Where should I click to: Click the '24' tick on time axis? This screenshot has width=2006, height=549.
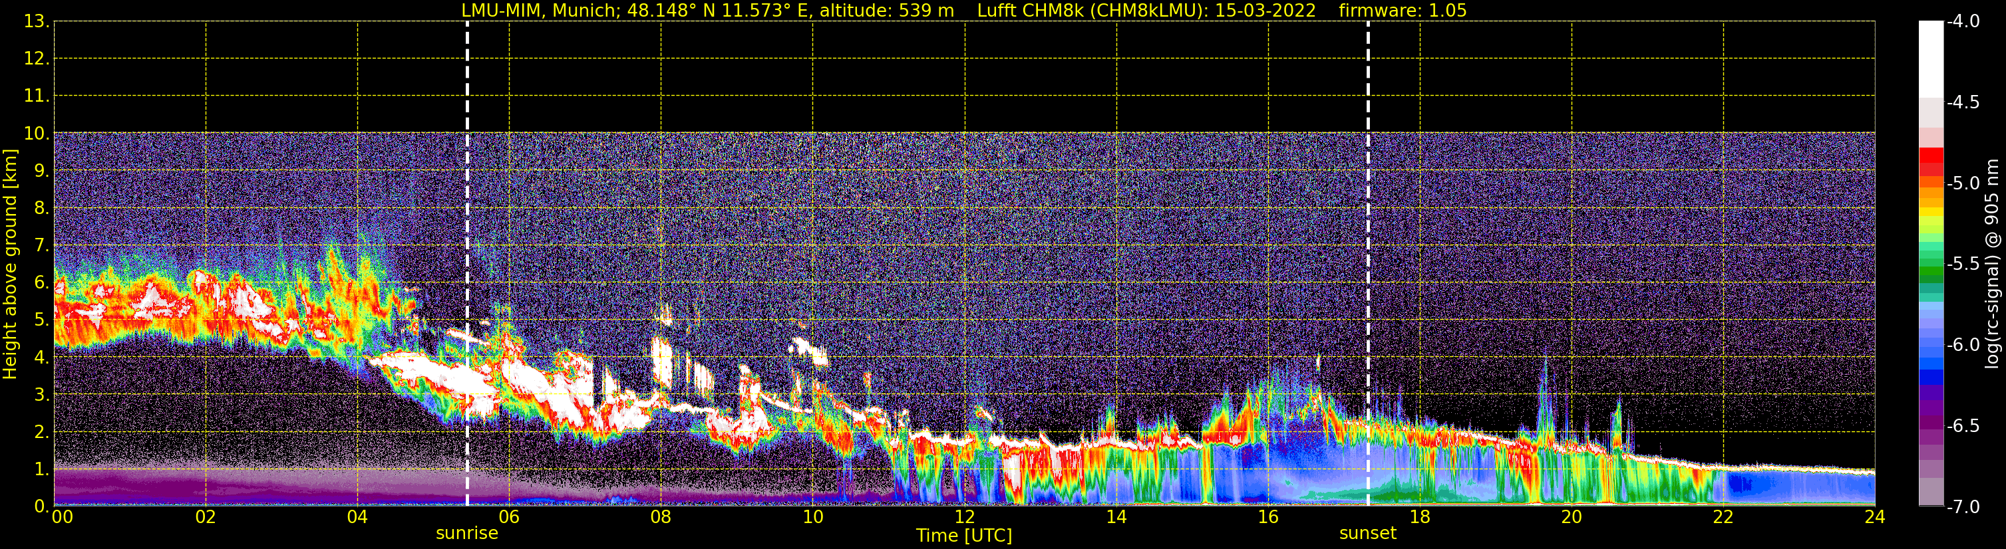1874,517
